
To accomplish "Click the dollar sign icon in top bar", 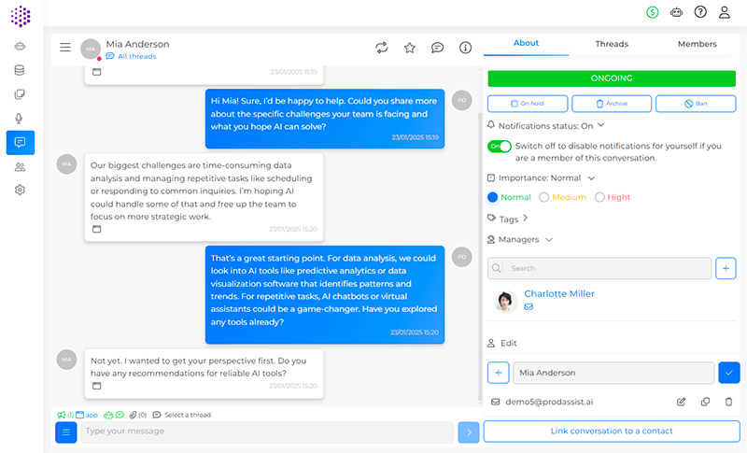I will 652,12.
